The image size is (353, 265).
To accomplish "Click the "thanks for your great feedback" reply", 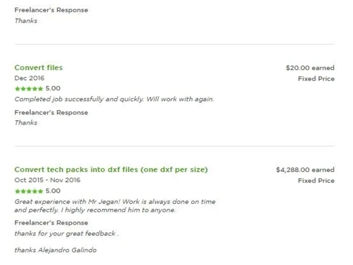I will (x=66, y=234).
